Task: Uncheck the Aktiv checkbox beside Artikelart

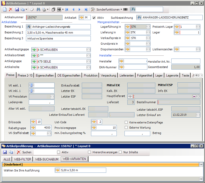Action: (x=94, y=18)
